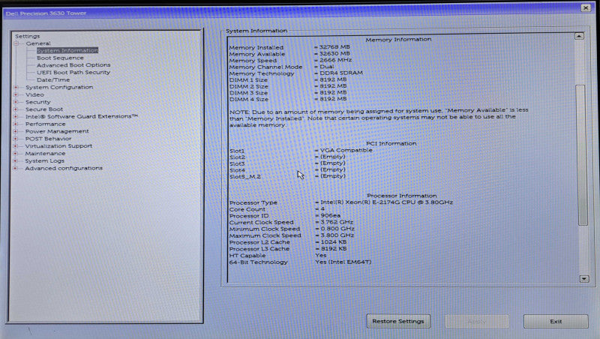Expand the Advanced configurations node
The width and height of the screenshot is (600, 339).
tap(16, 168)
